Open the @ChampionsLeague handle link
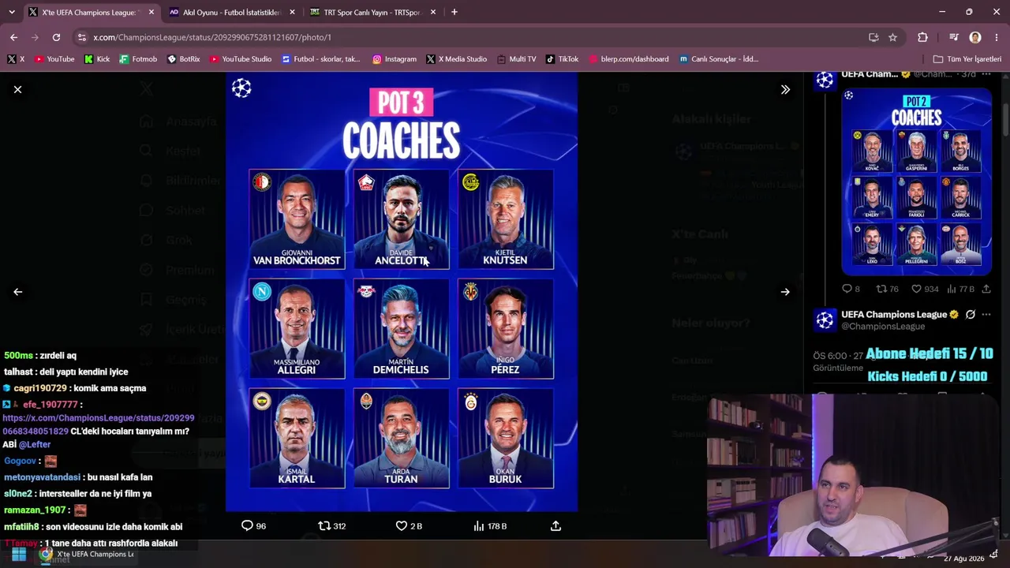 (x=883, y=327)
